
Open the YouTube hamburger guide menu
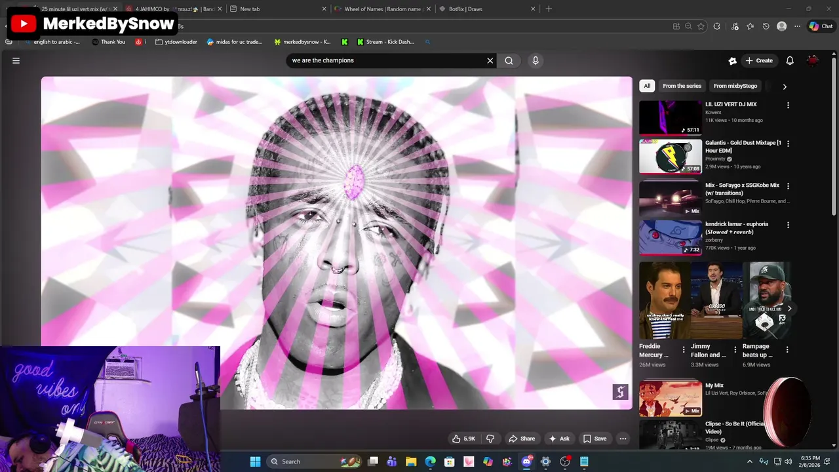[x=16, y=60]
